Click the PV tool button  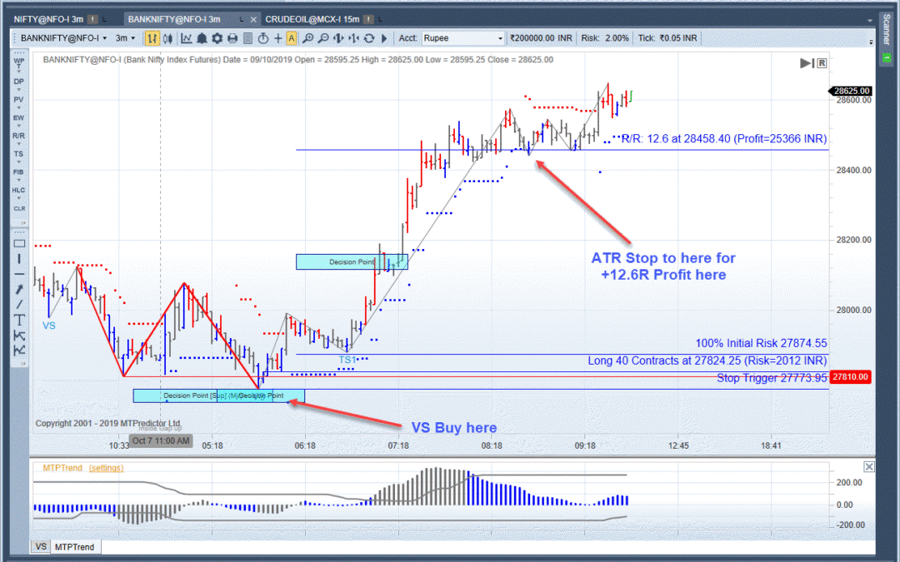(x=19, y=100)
